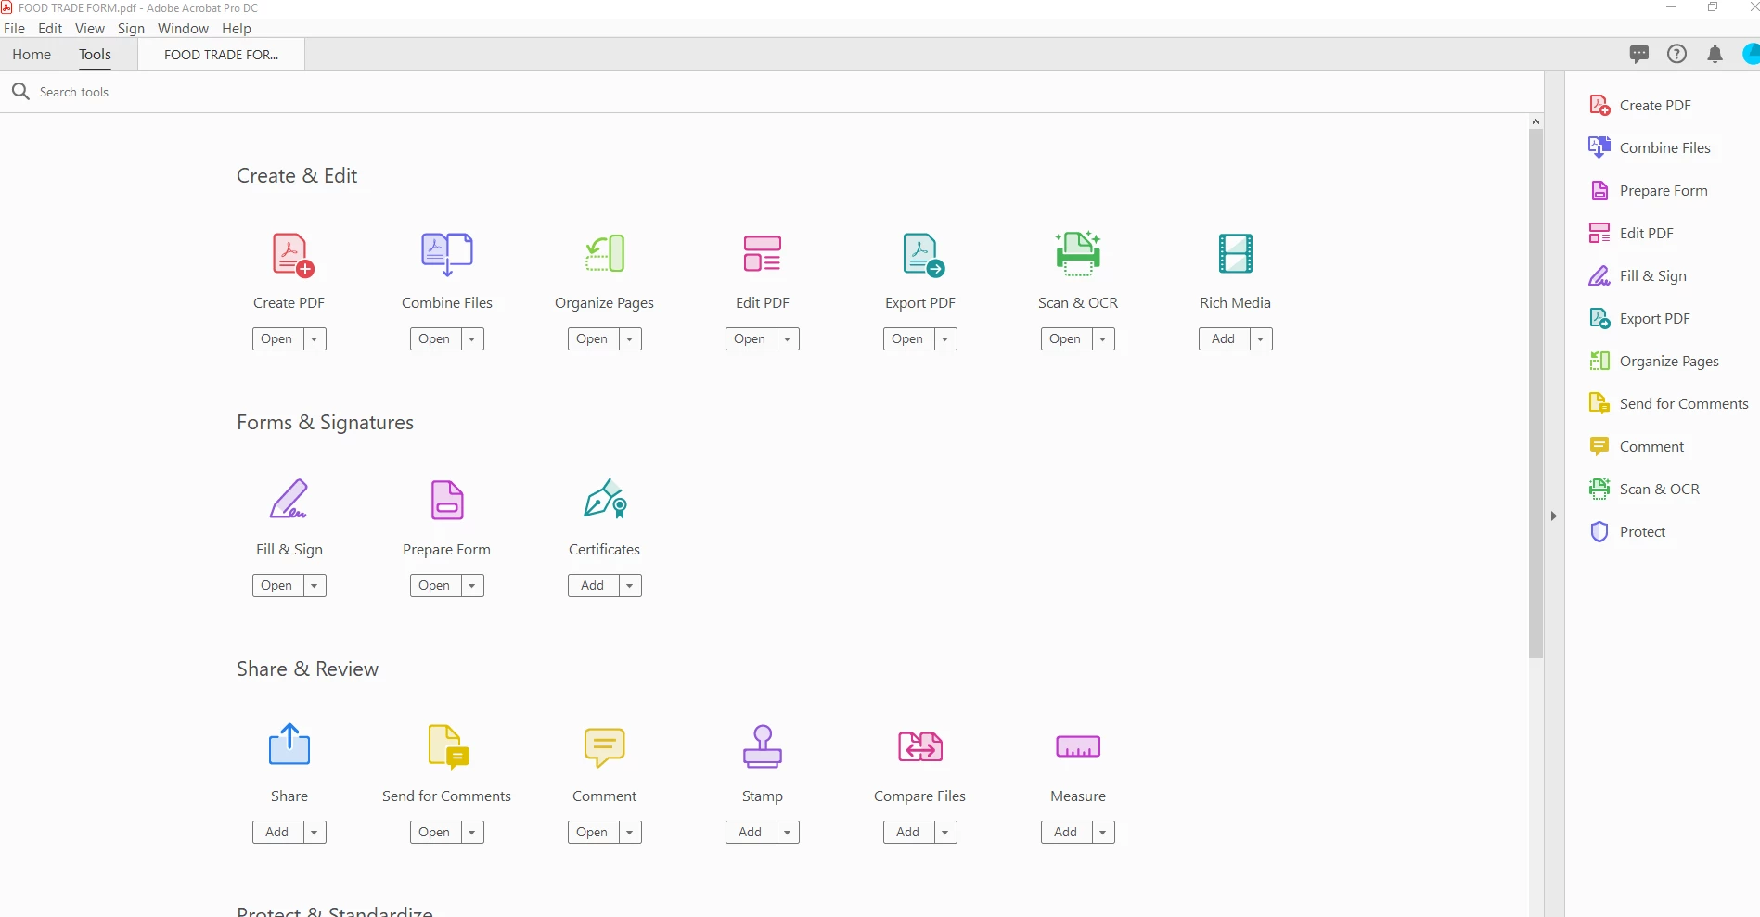
Task: Open the notifications bell icon
Action: pyautogui.click(x=1715, y=55)
